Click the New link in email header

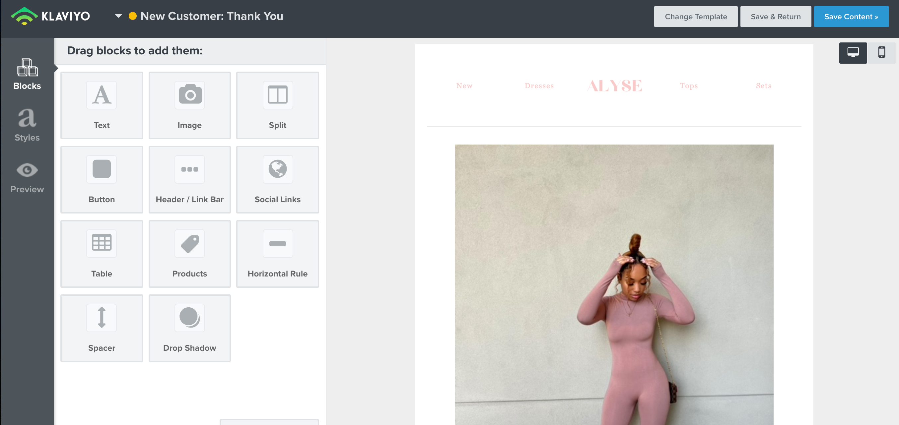(x=464, y=86)
